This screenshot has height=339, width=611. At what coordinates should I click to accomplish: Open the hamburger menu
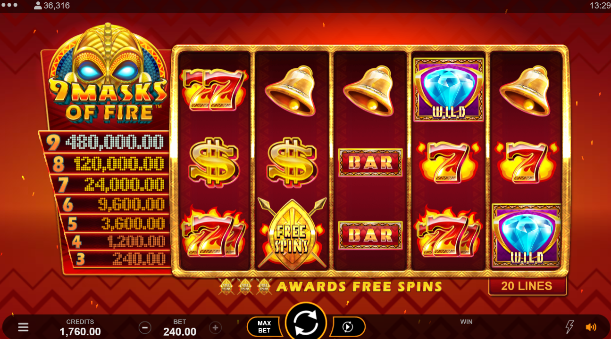23,327
